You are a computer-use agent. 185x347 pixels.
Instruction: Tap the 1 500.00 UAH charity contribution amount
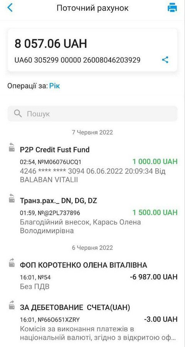tap(155, 212)
